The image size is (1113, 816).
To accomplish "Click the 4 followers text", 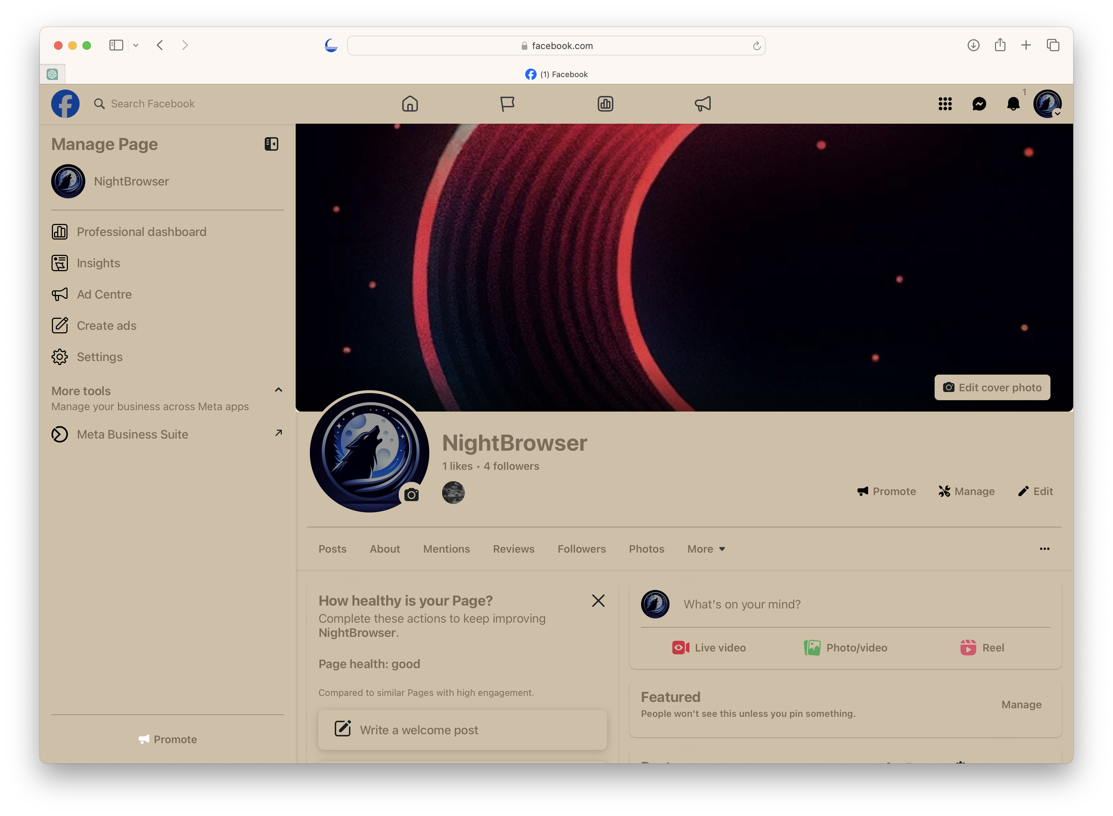I will (511, 466).
